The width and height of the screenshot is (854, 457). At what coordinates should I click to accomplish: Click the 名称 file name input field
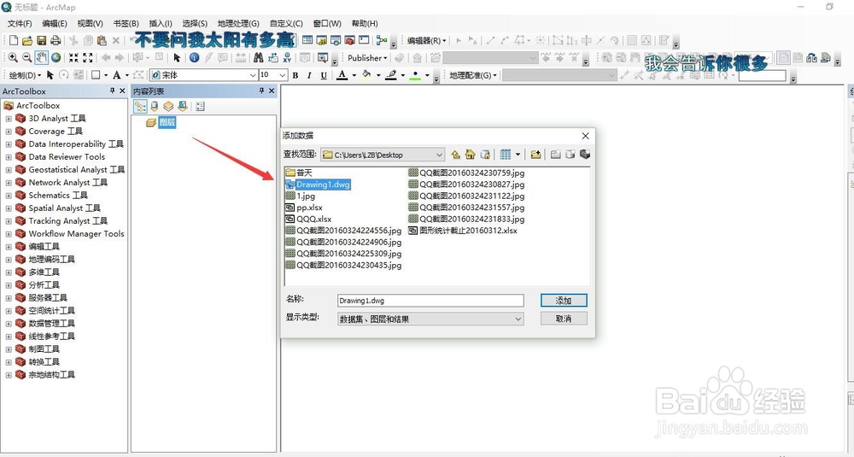pyautogui.click(x=430, y=301)
